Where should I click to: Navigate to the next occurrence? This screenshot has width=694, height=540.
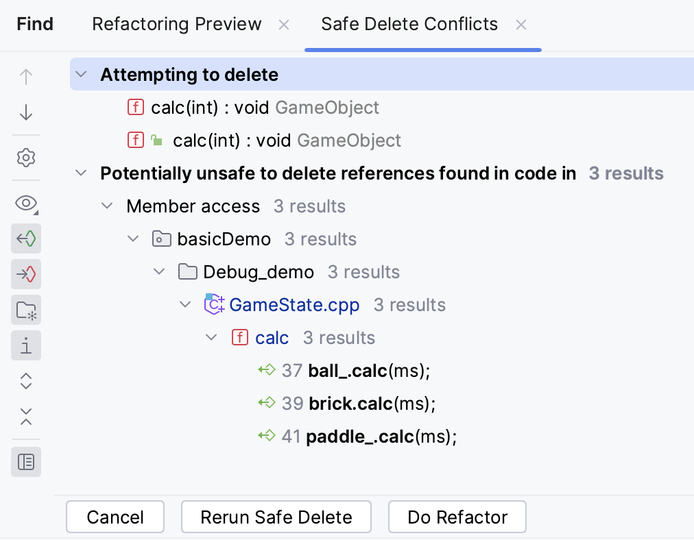[26, 112]
